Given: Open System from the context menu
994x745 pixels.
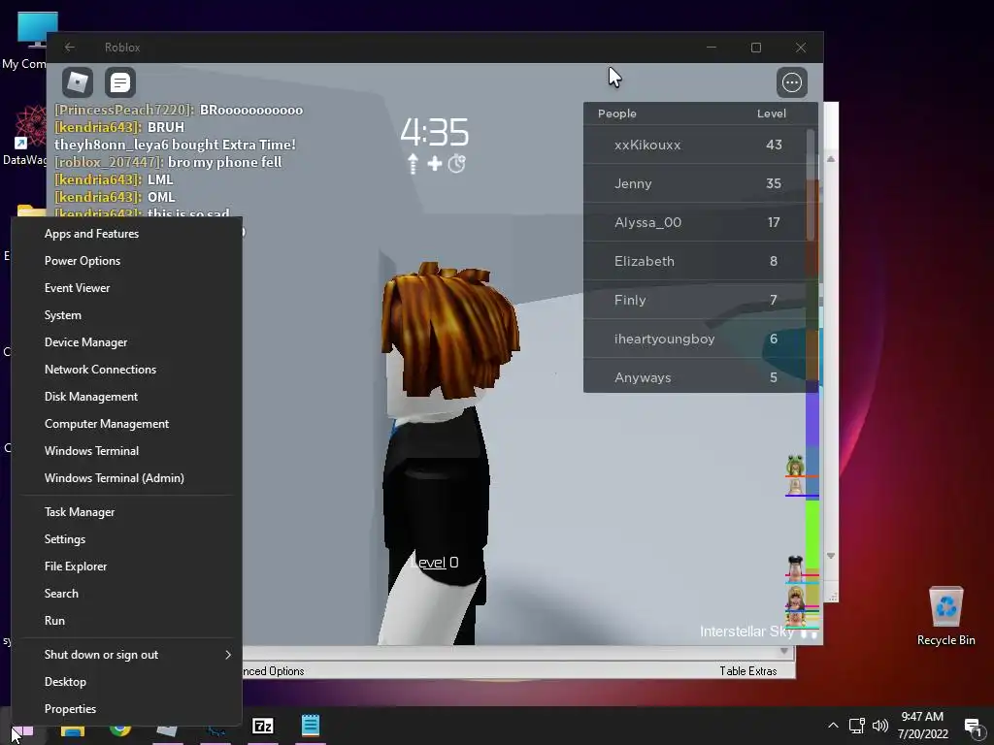Looking at the screenshot, I should tap(127, 315).
